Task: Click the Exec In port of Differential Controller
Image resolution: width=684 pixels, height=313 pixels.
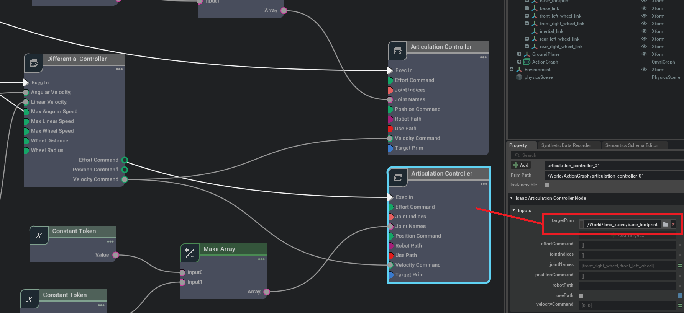Action: (26, 82)
